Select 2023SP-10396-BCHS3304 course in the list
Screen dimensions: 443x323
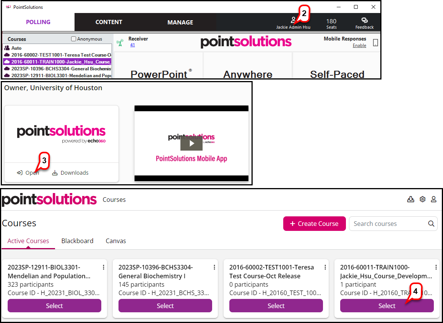pyautogui.click(x=58, y=69)
